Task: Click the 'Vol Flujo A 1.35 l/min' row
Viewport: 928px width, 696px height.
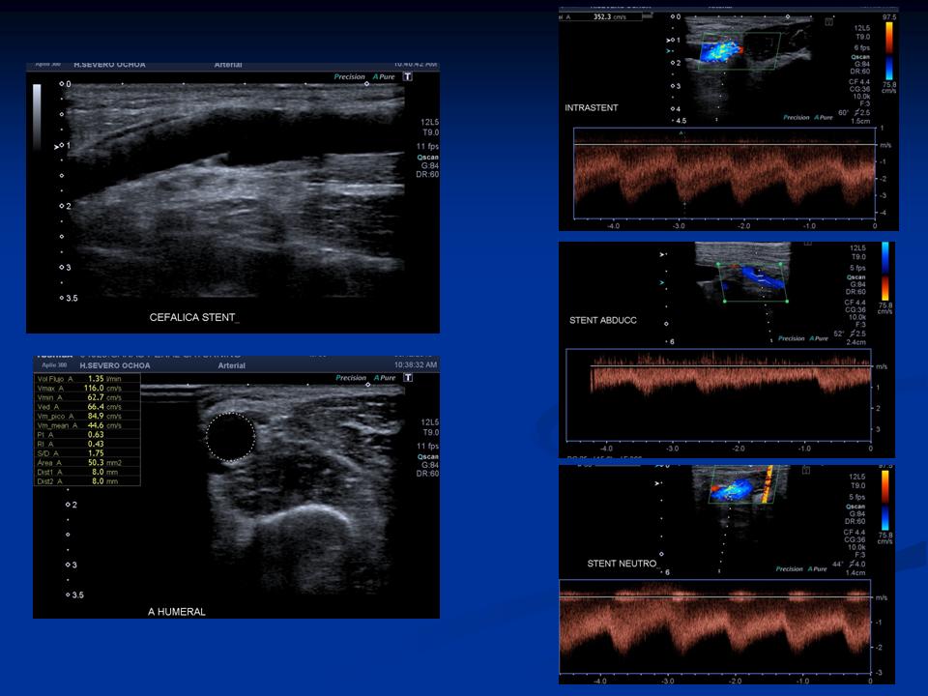Action: tap(87, 379)
